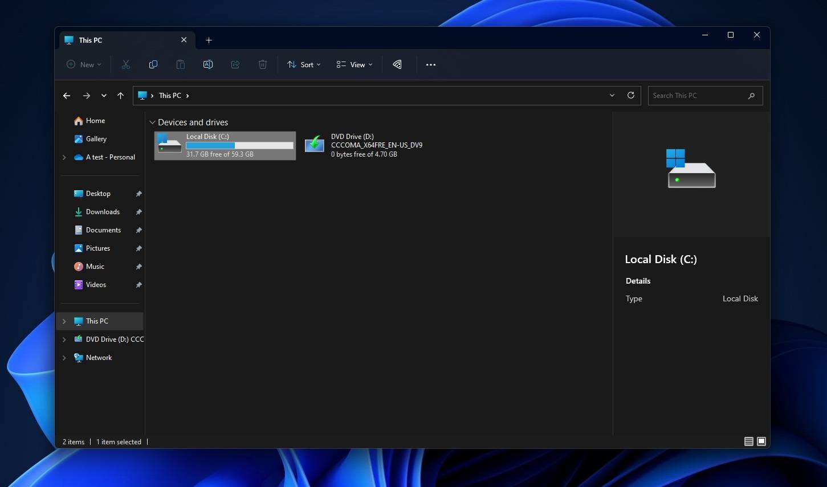Click the Paste icon on the toolbar
827x487 pixels.
click(x=180, y=64)
